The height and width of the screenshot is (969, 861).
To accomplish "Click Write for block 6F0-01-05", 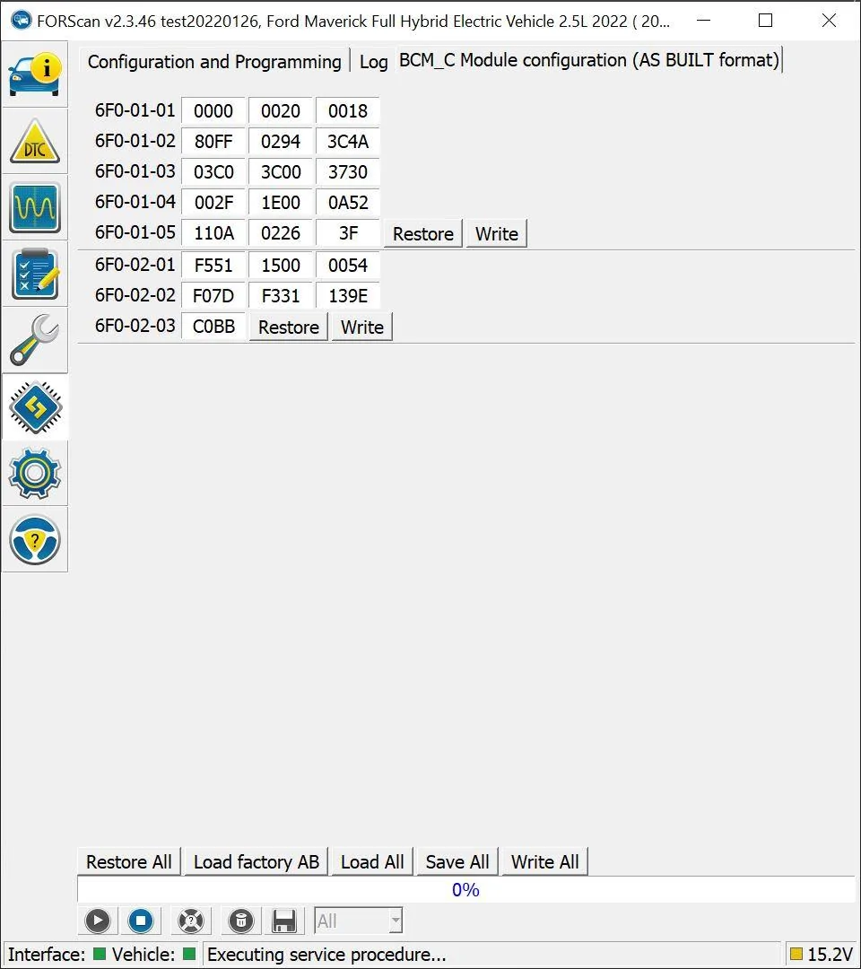I will coord(497,233).
